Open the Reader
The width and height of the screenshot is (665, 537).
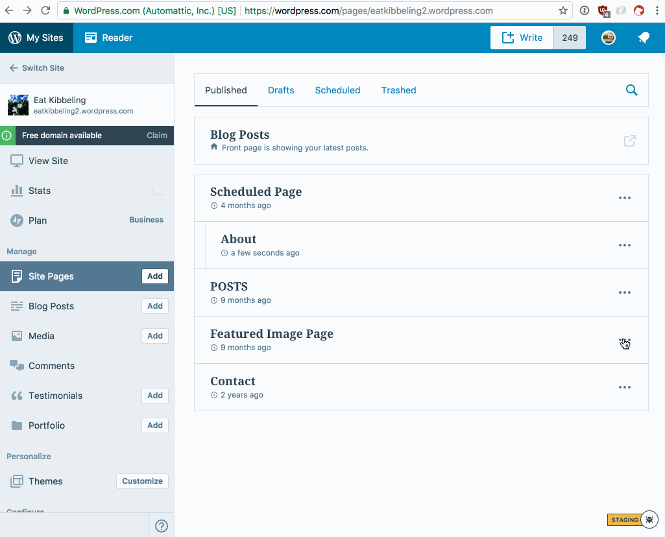[108, 38]
